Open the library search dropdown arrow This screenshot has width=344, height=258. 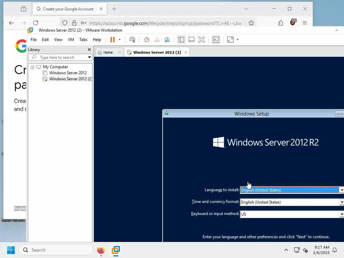pos(89,57)
